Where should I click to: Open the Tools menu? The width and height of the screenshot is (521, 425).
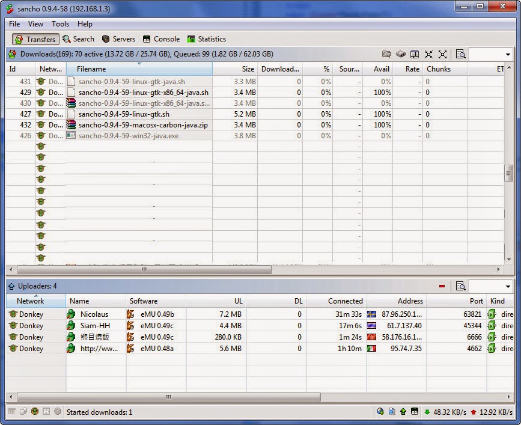pyautogui.click(x=60, y=24)
